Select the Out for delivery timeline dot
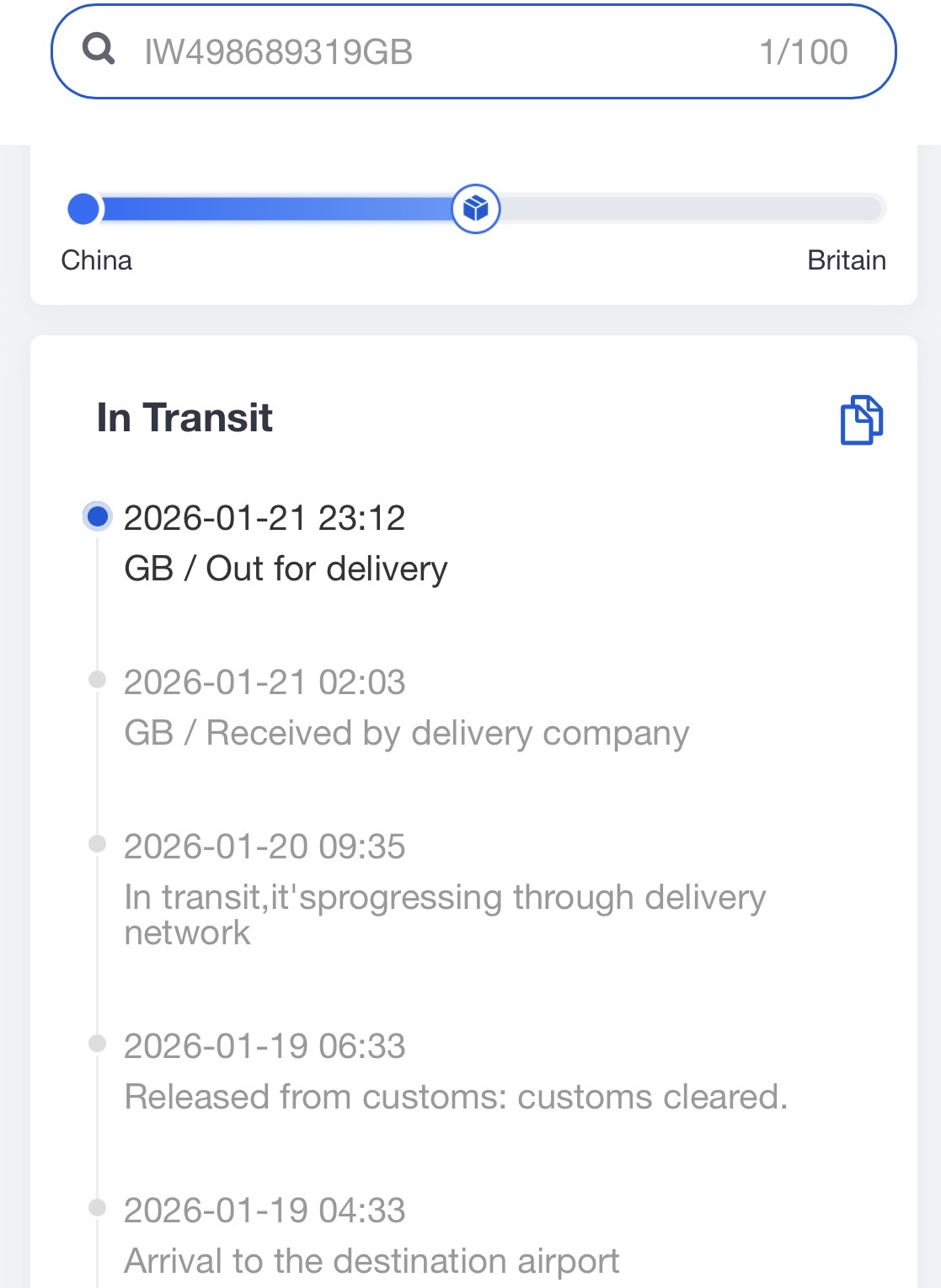 pyautogui.click(x=98, y=516)
